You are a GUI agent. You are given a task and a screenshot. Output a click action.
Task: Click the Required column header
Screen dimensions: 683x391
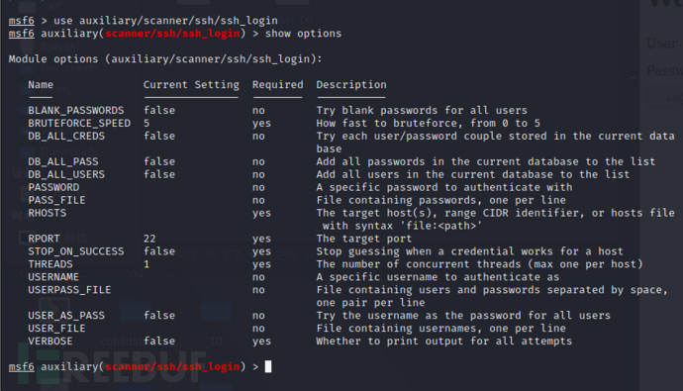(x=278, y=85)
